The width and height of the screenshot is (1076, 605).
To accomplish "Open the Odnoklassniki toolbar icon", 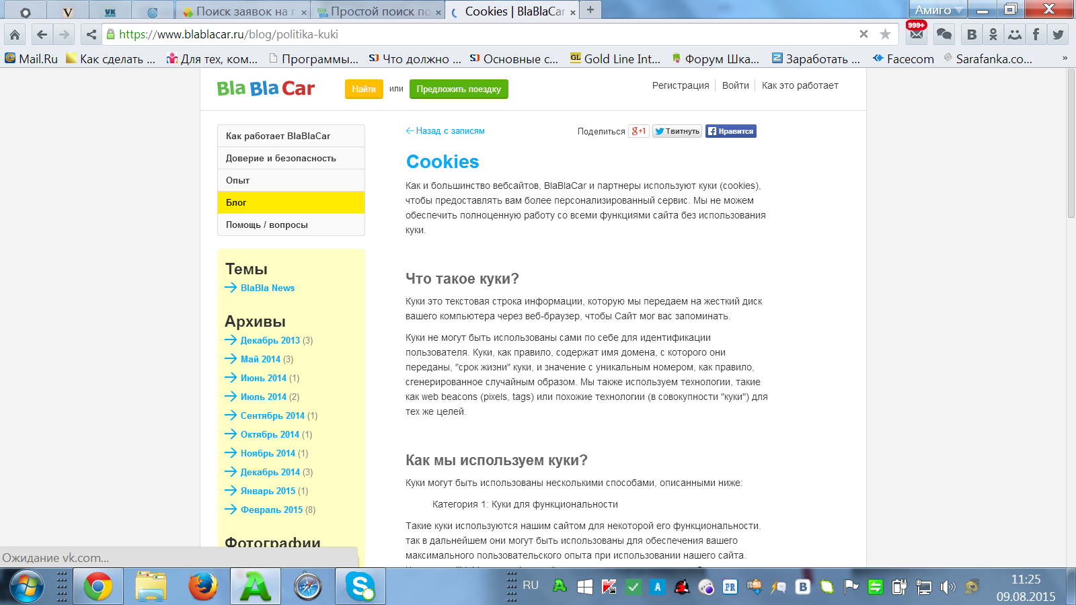I will click(x=993, y=34).
